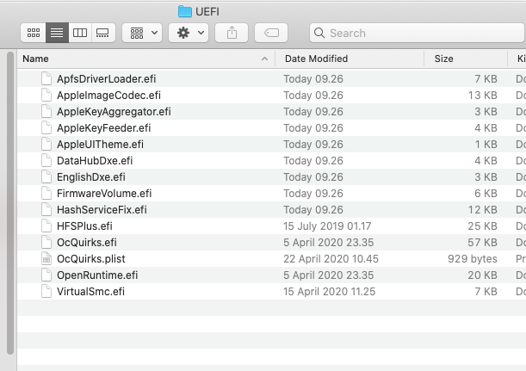Switch to gallery view
526x371 pixels.
coord(103,33)
